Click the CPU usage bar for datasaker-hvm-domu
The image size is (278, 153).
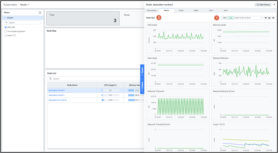coord(110,100)
